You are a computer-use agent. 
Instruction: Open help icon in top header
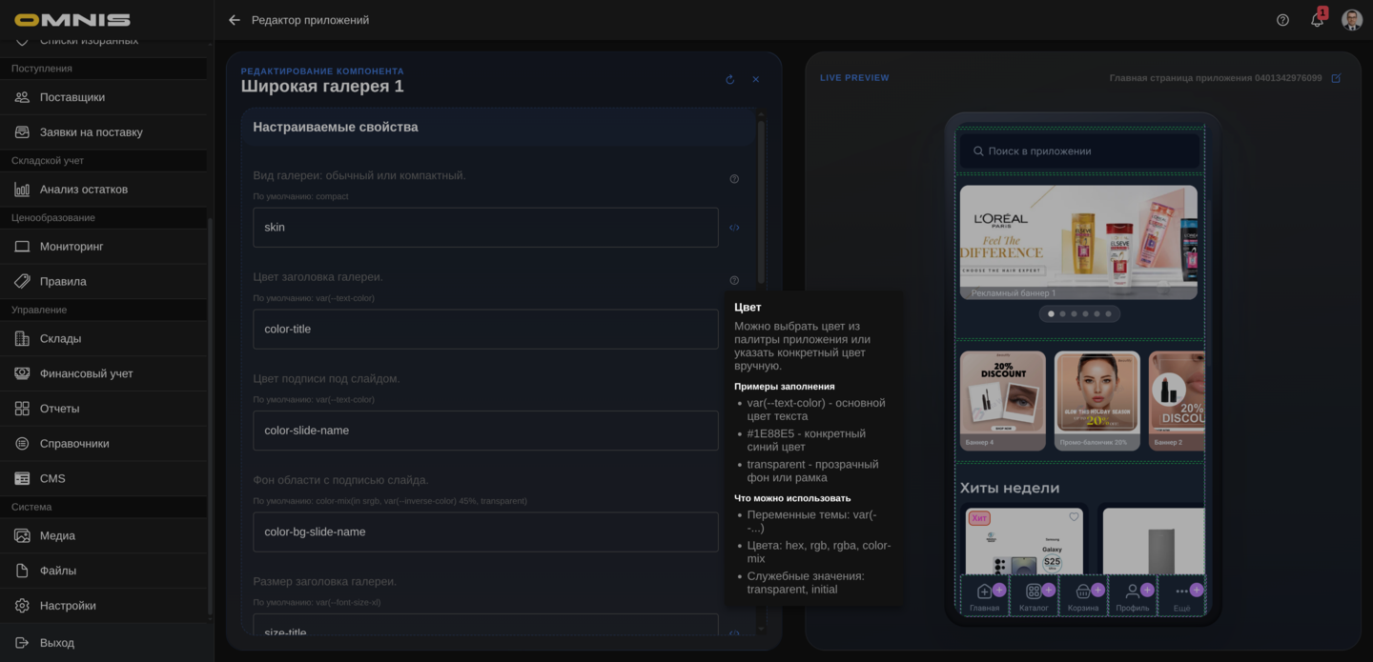[1282, 20]
